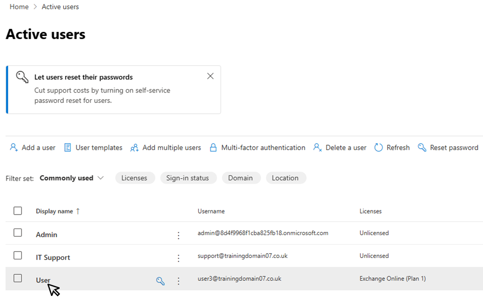Open the more actions menu for IT Support
Screen dimensions: 483x300
pos(178,258)
